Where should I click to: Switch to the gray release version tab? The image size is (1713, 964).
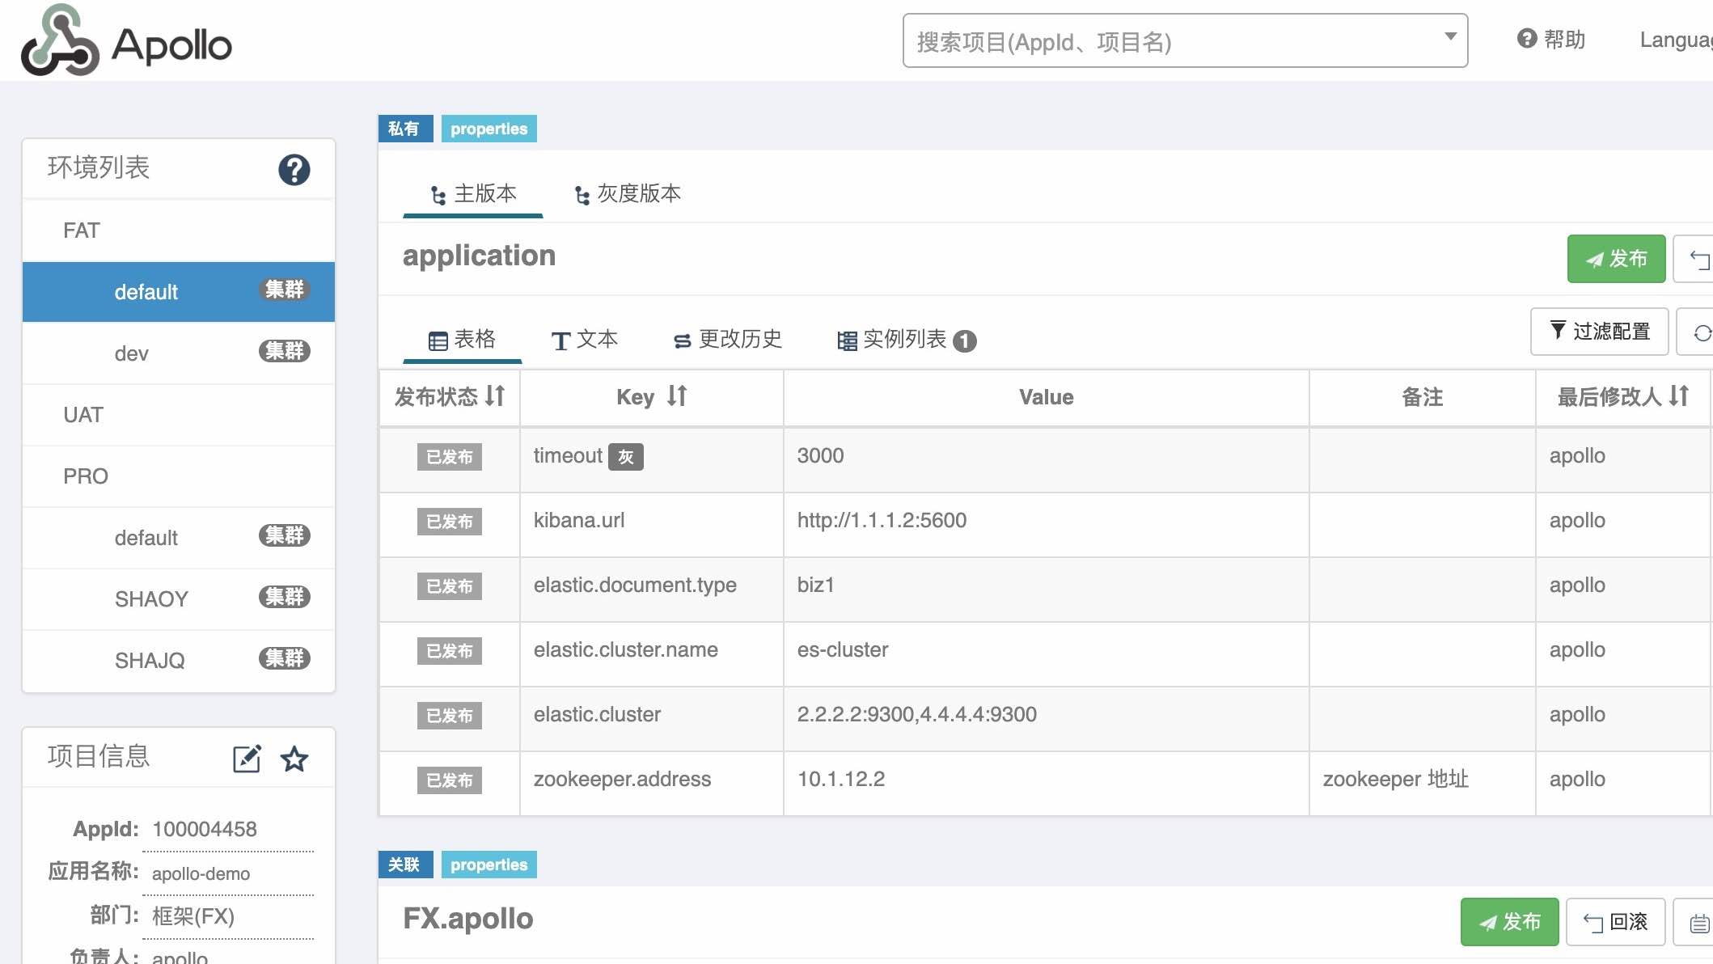(x=628, y=194)
